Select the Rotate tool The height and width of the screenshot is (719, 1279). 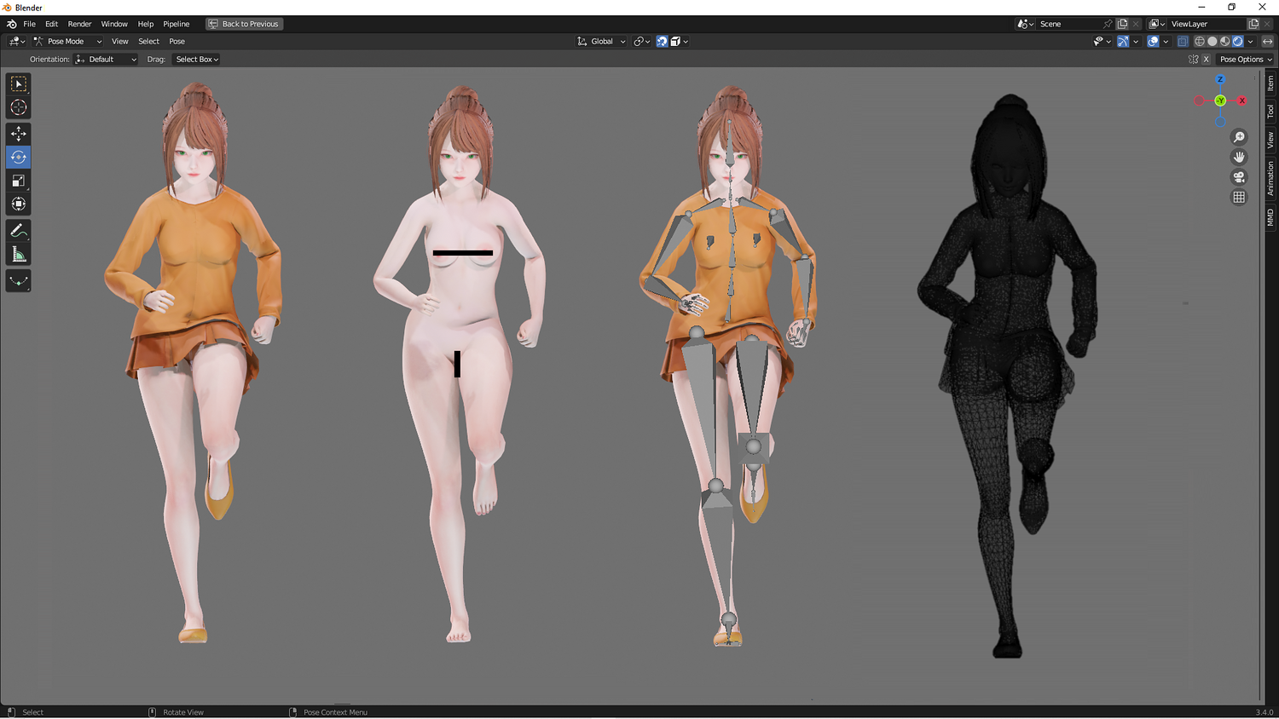pos(18,157)
